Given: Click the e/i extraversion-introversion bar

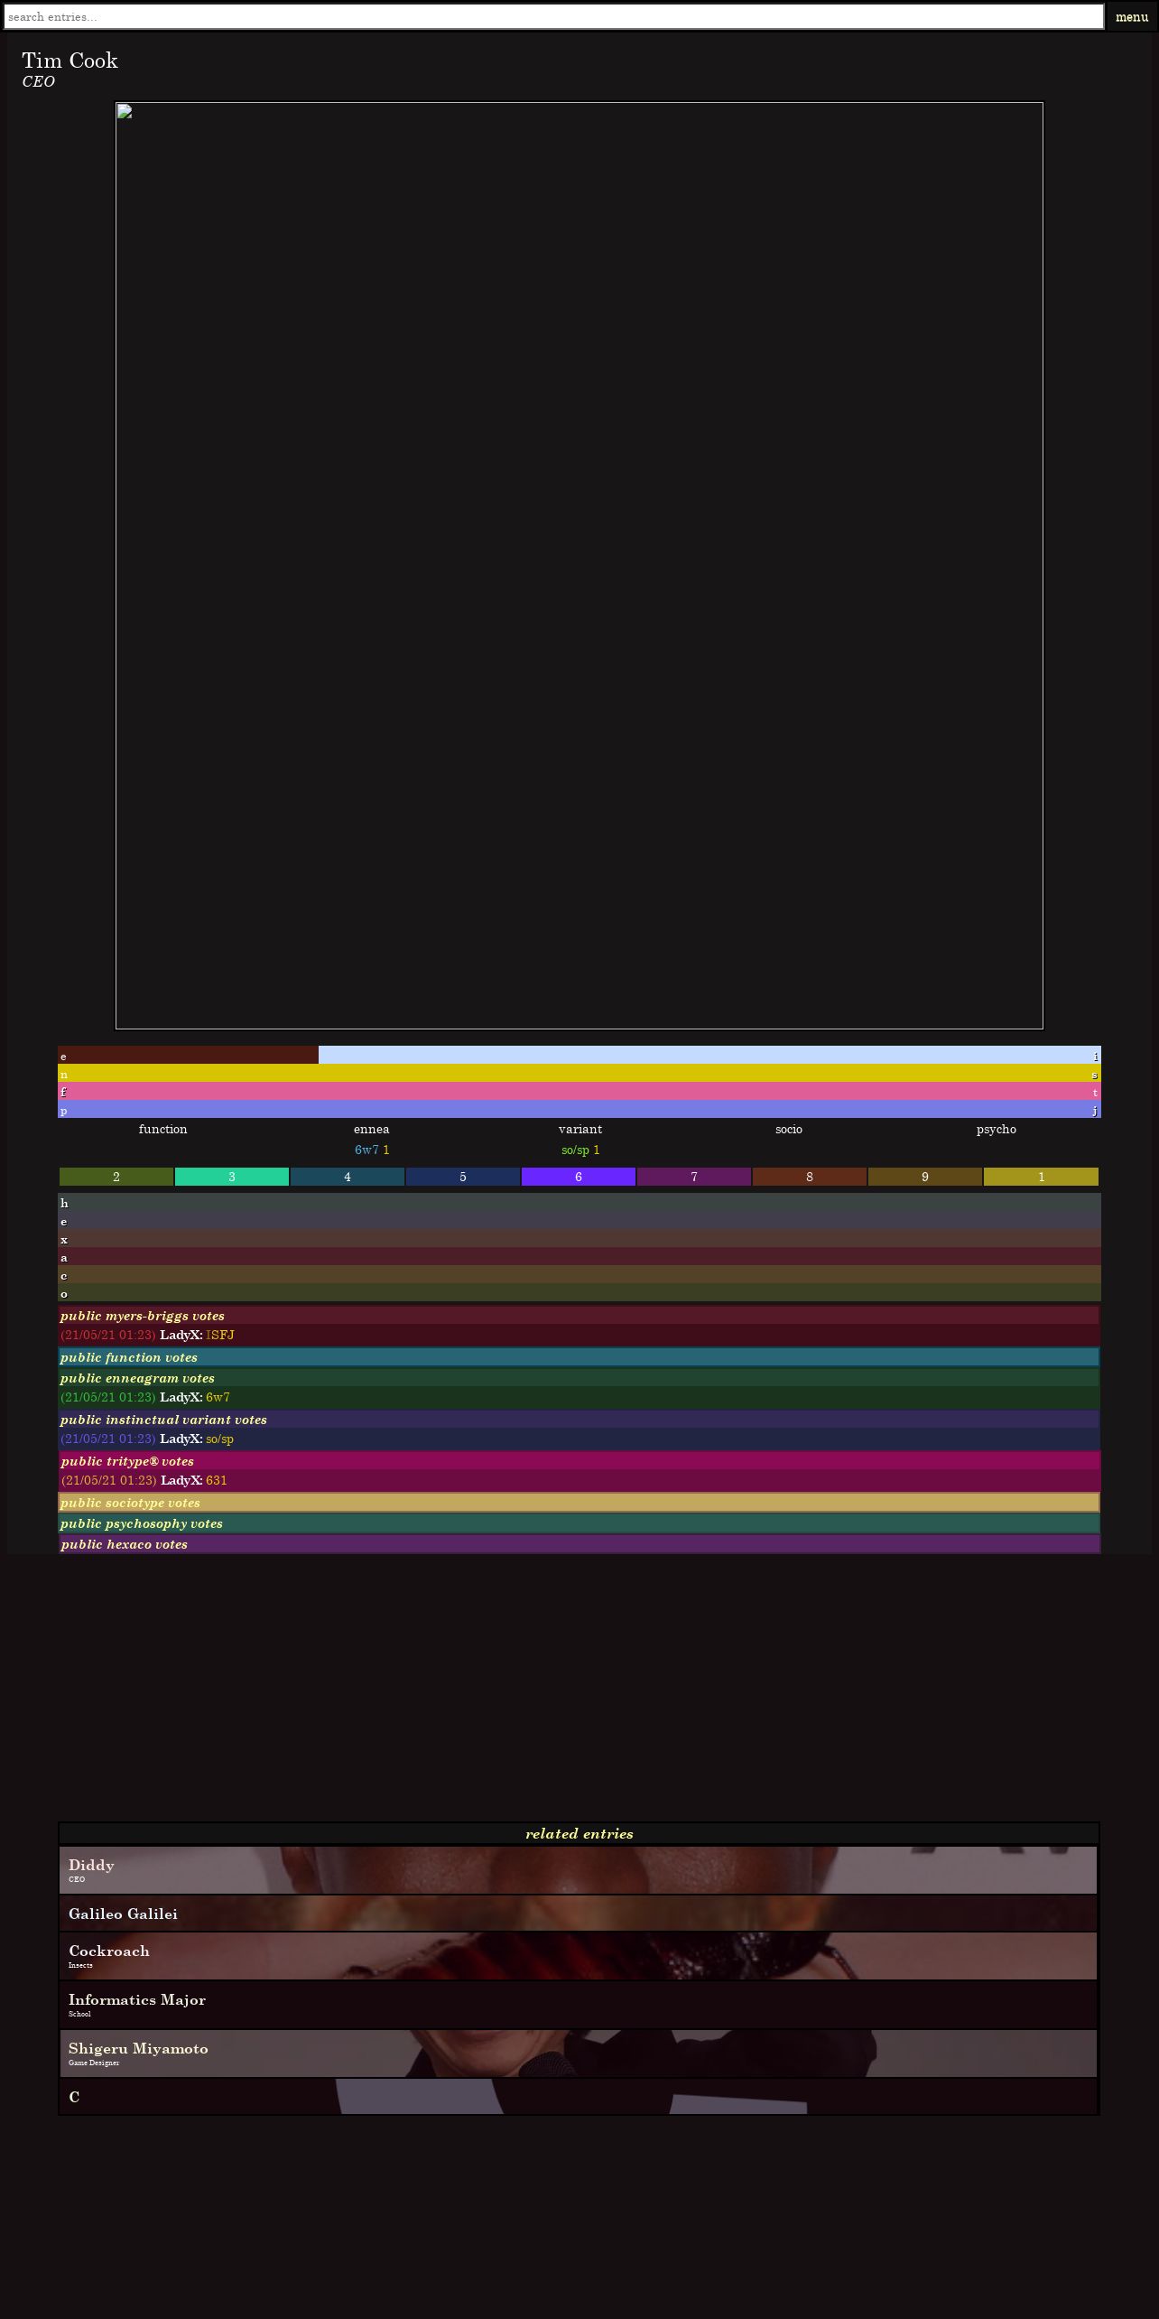Looking at the screenshot, I should click(x=579, y=1056).
